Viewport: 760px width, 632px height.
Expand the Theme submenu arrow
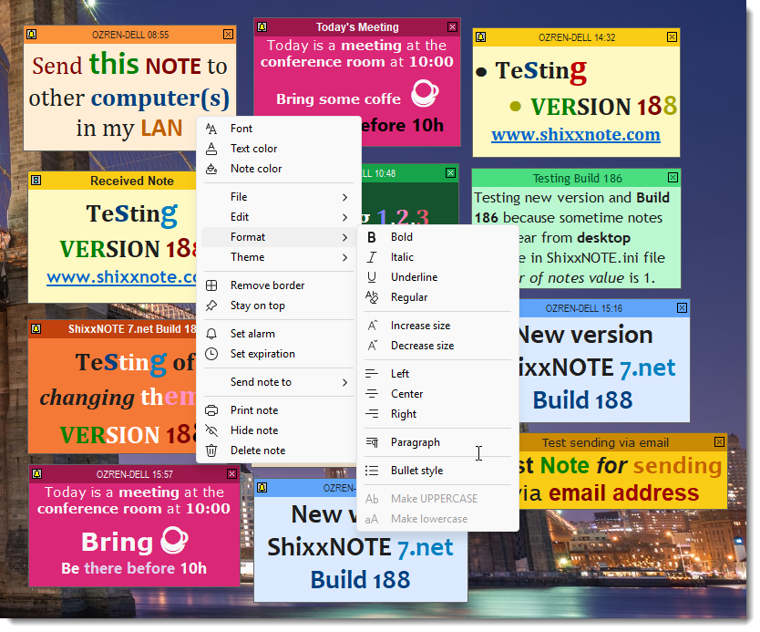pos(344,257)
